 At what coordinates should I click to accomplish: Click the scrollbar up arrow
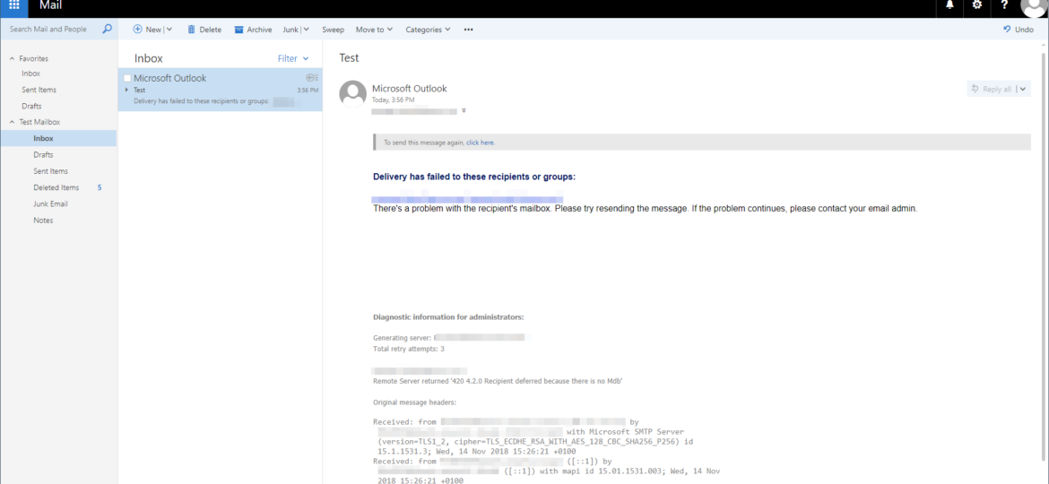1045,45
